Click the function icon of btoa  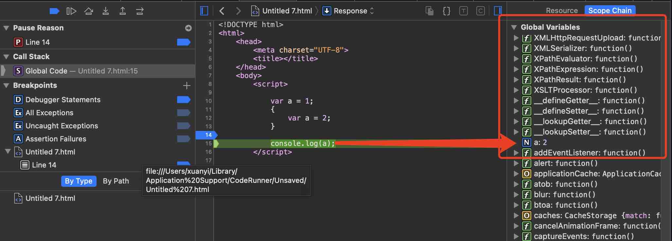point(526,205)
